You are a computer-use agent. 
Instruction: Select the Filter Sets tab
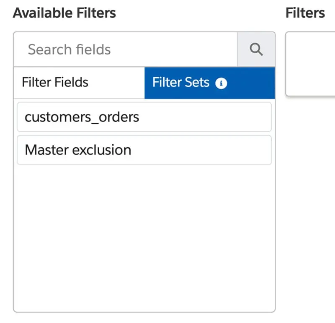click(181, 82)
